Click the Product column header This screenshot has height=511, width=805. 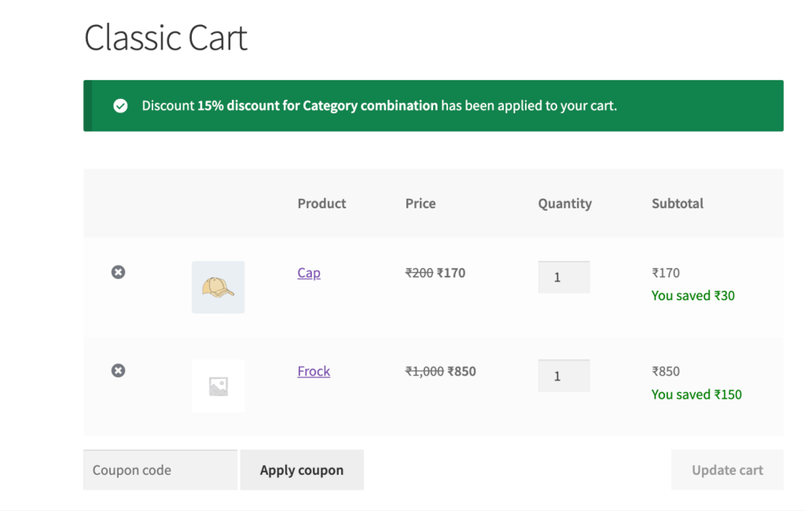[322, 203]
